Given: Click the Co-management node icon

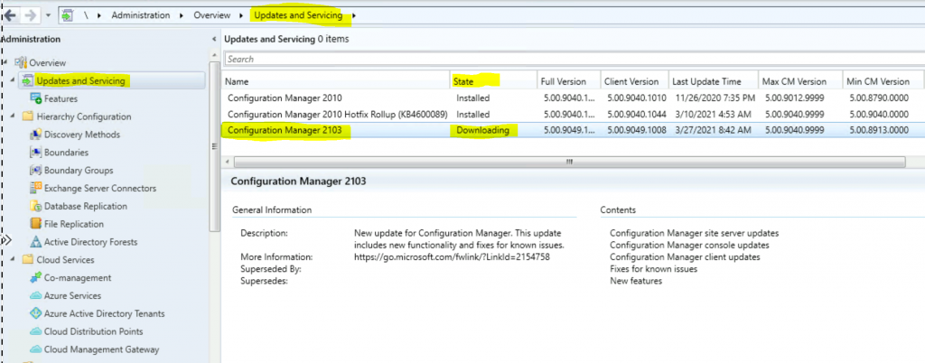Looking at the screenshot, I should 35,277.
